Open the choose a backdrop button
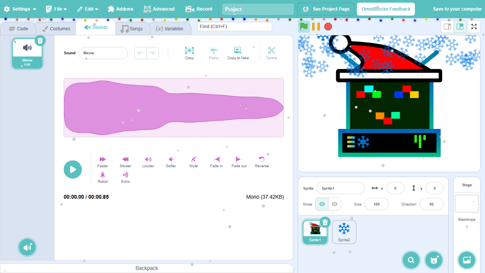This screenshot has height=273, width=485. click(467, 260)
